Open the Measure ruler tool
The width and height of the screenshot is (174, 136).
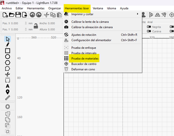click(8, 98)
